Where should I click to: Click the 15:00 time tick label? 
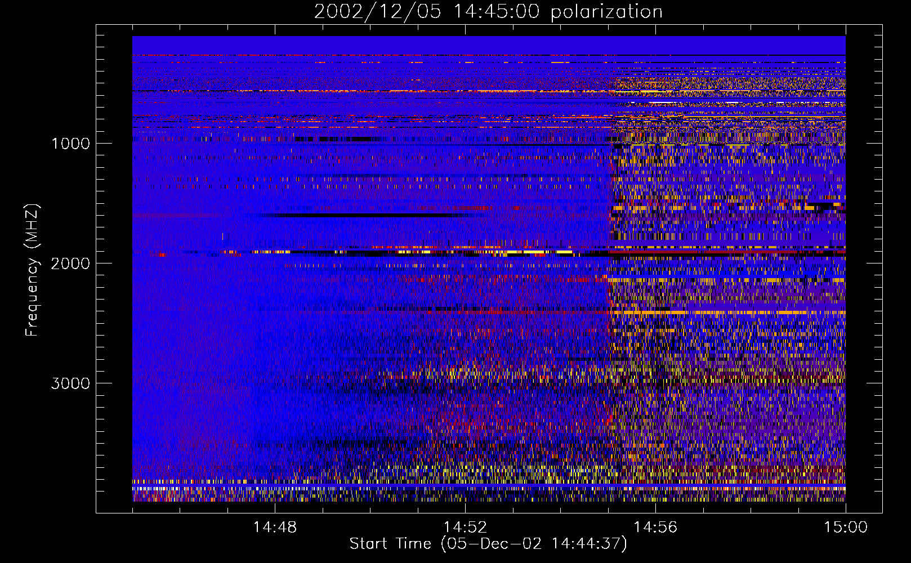[x=846, y=528]
